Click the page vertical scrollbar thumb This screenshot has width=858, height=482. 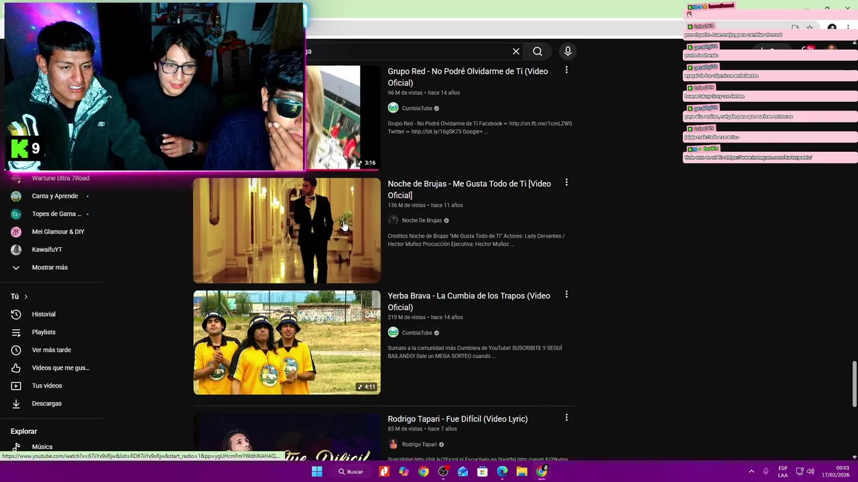[854, 384]
